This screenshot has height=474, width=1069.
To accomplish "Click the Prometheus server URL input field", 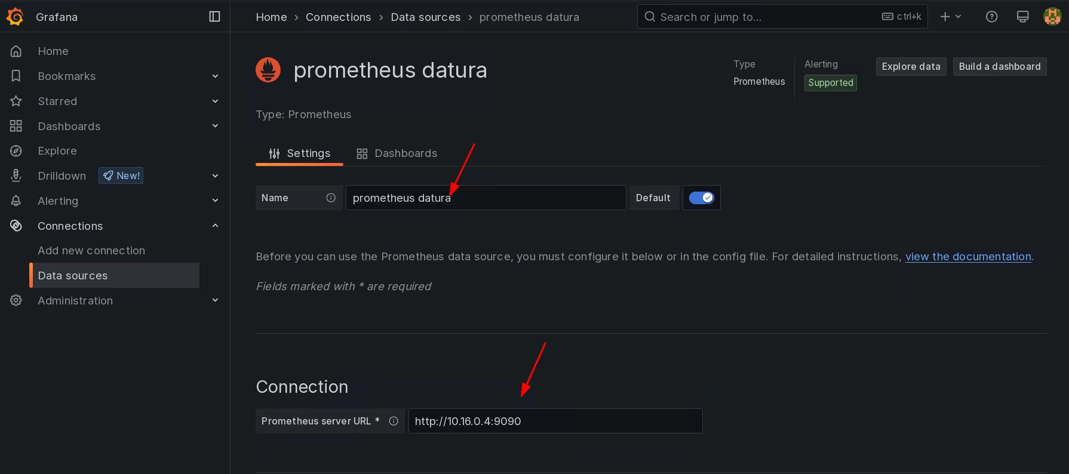I will click(x=555, y=421).
